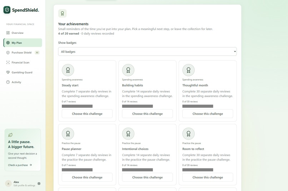Screen dimensions: 288x191
Task: Click 0 of 7 reviews under Pause planner
Action: pos(69,165)
